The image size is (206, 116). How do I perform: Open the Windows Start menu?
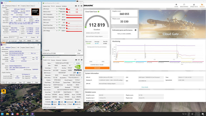coord(2,114)
